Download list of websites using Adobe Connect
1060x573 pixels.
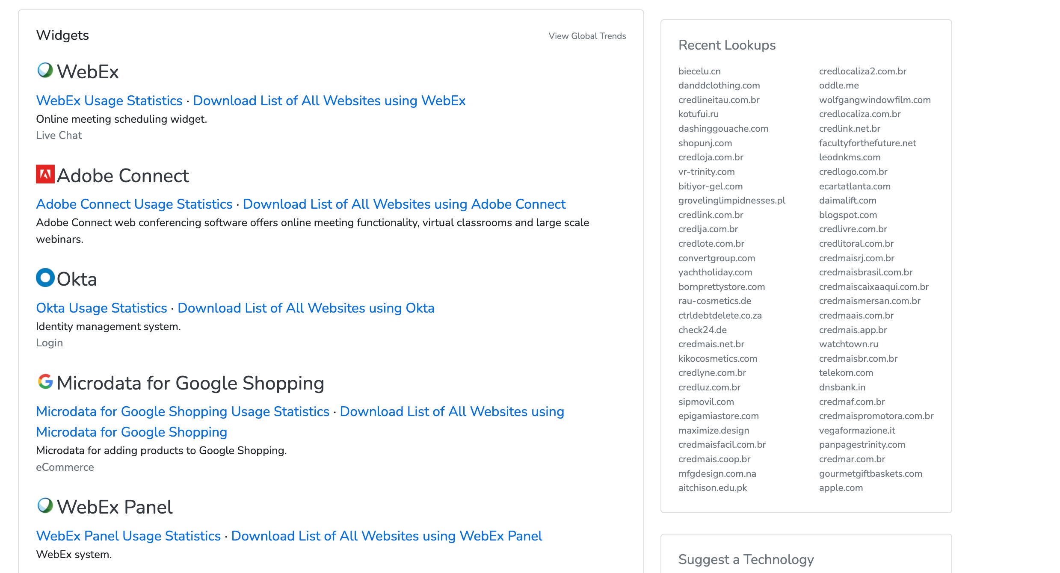404,204
